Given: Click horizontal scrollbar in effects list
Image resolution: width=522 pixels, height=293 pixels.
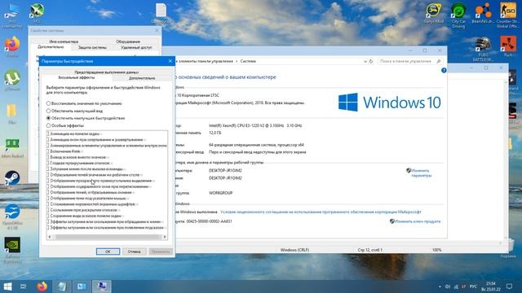Looking at the screenshot, I should click(x=107, y=237).
